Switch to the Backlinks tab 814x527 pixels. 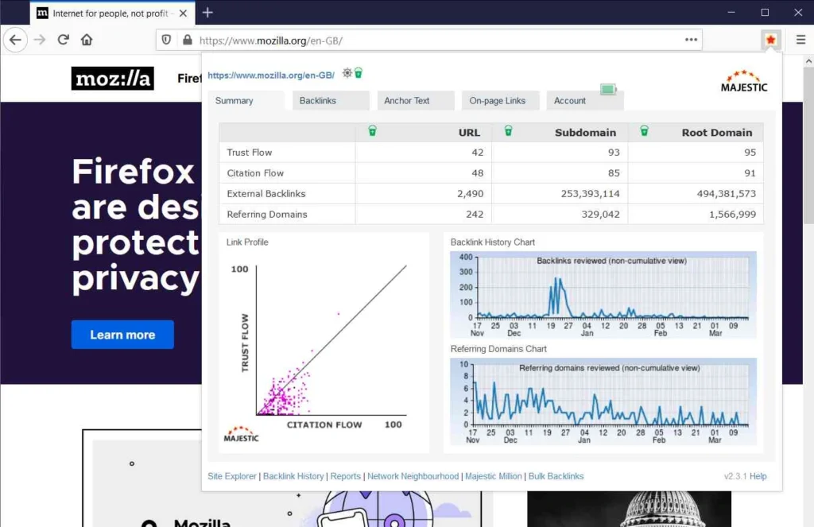click(331, 101)
